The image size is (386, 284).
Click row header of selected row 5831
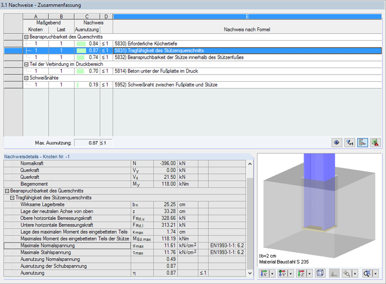[13, 51]
